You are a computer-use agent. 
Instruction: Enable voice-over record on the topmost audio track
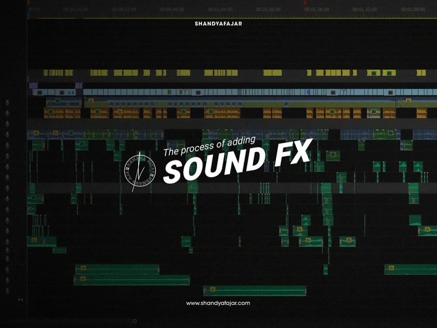click(x=7, y=102)
